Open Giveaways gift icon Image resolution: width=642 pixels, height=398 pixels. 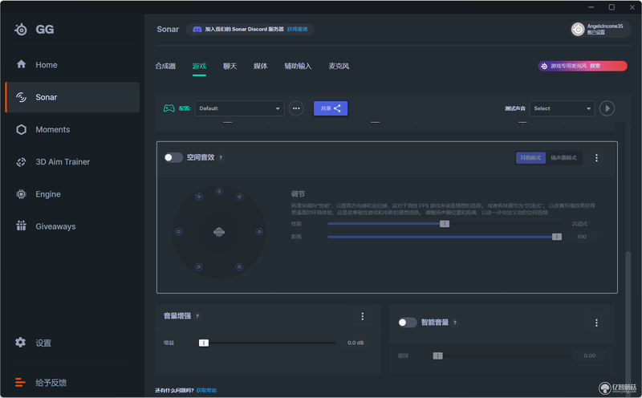click(22, 226)
